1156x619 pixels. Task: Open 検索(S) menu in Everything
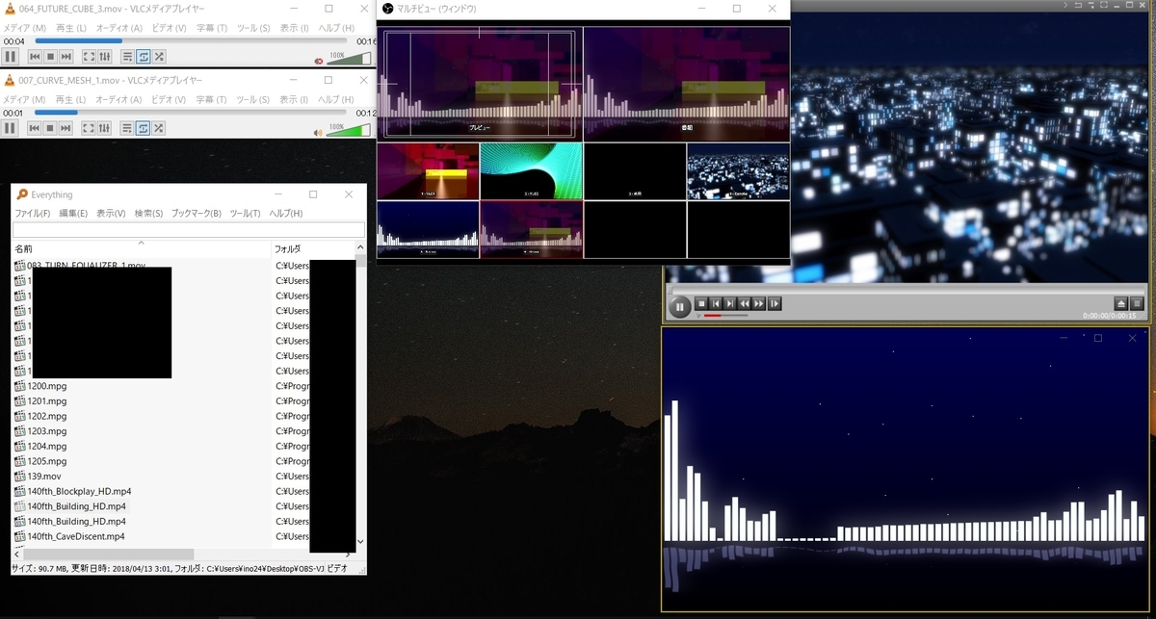[148, 213]
